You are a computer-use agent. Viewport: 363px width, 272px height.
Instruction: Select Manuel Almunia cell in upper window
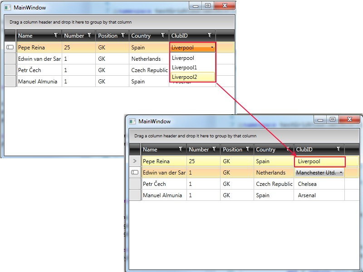point(39,82)
